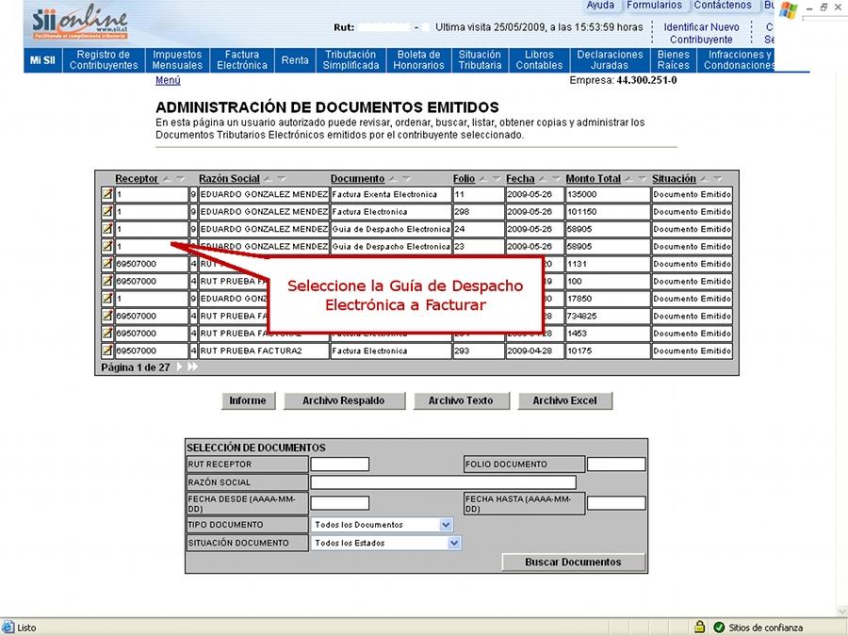Open the edit icon for folio 24 row

tap(107, 229)
